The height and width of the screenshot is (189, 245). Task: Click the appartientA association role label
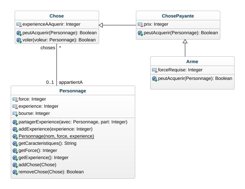(x=70, y=82)
